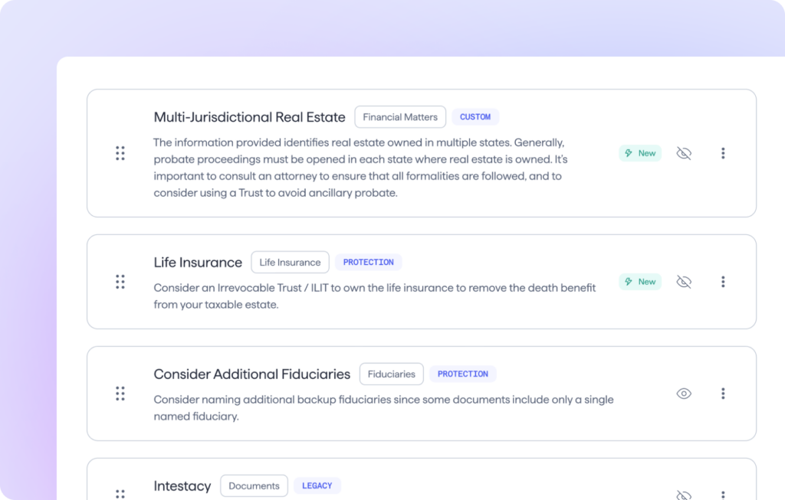Open more options for Multi-Jurisdictional Real Estate
The image size is (785, 500).
tap(723, 153)
